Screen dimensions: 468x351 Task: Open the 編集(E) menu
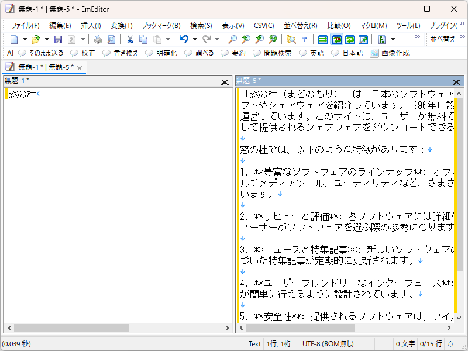pos(60,26)
